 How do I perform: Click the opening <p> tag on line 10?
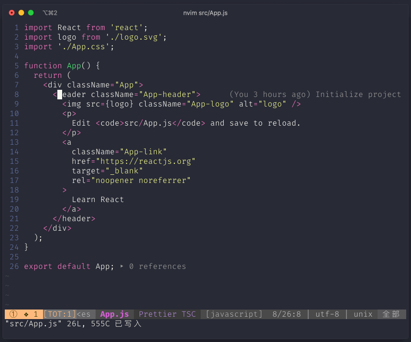pos(69,114)
